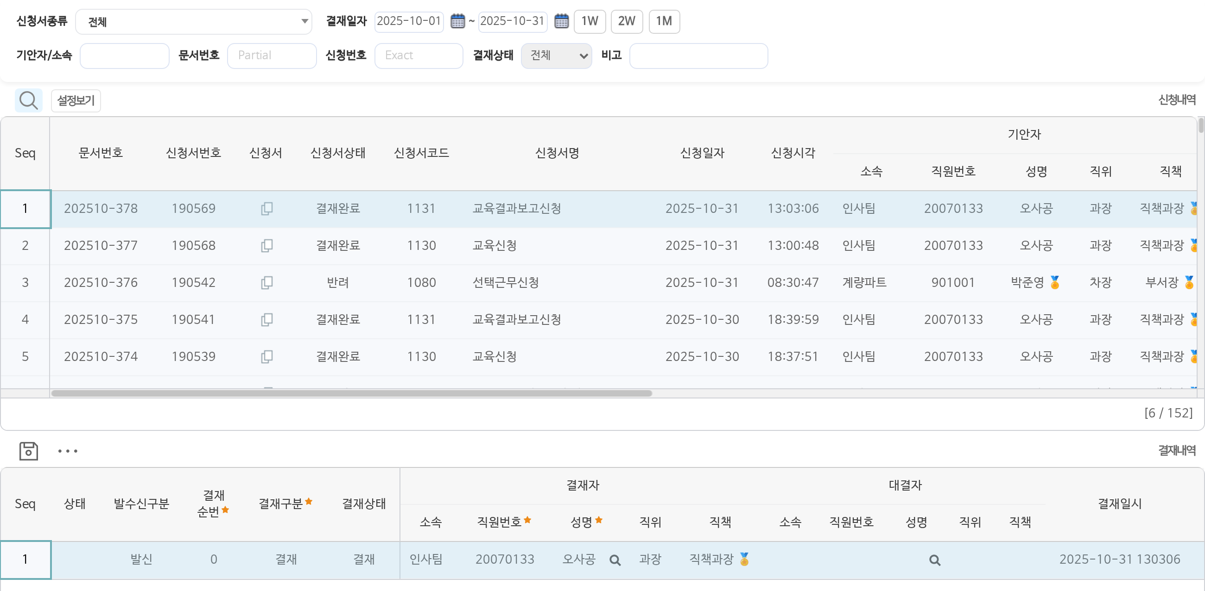
Task: Search approver name next to 오사공
Action: tap(615, 560)
